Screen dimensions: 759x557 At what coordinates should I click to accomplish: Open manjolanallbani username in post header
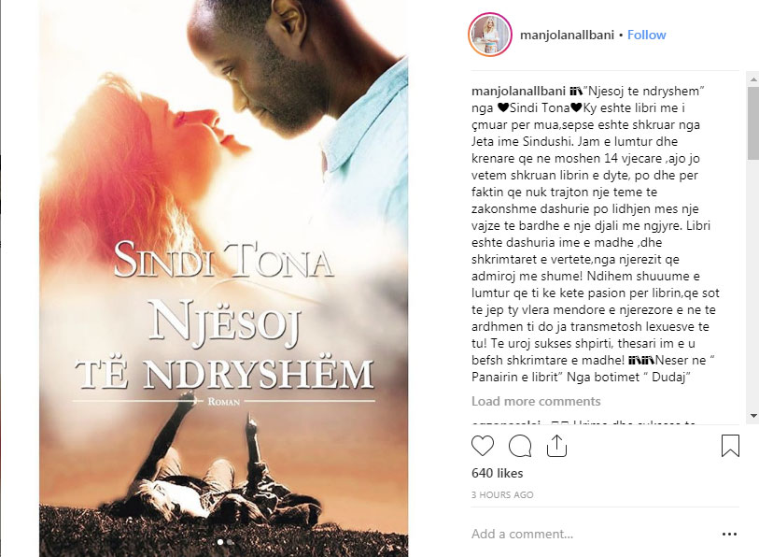pos(567,35)
